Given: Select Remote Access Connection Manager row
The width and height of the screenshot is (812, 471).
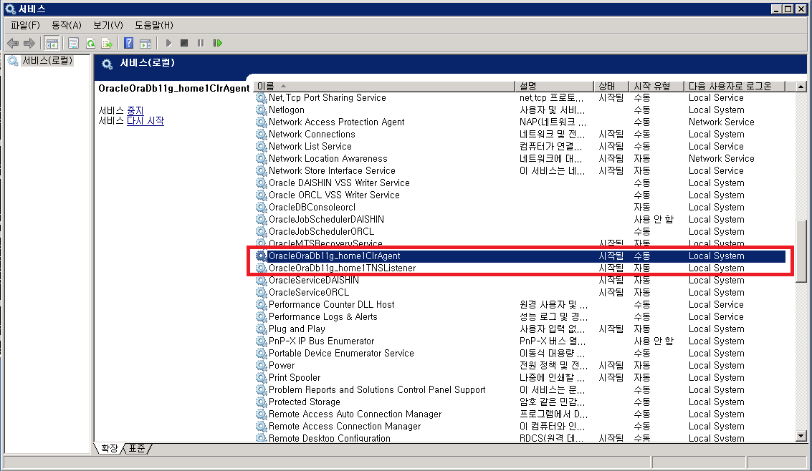Looking at the screenshot, I should 520,426.
